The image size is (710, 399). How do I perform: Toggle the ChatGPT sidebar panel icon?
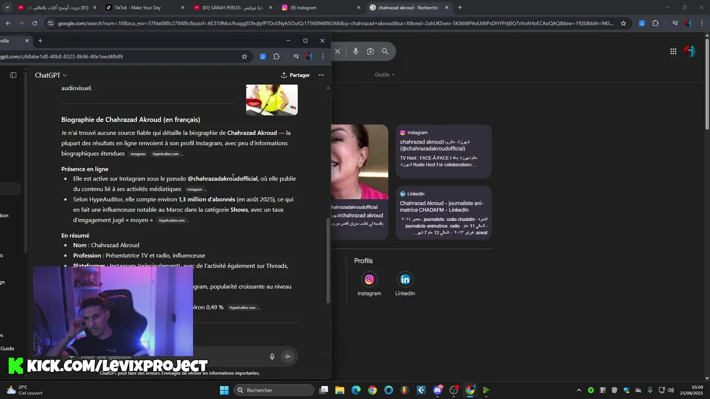tap(13, 75)
